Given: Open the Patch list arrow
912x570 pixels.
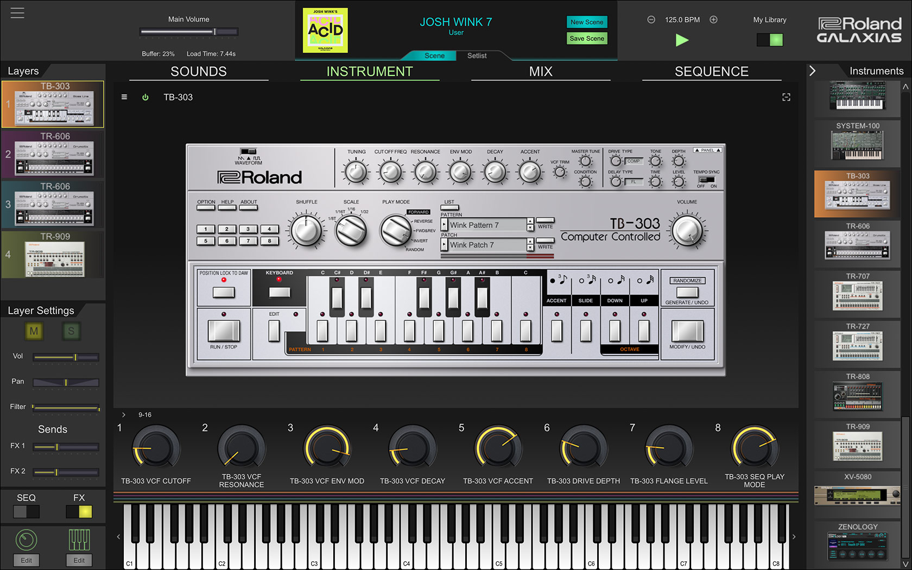Looking at the screenshot, I should coord(444,245).
